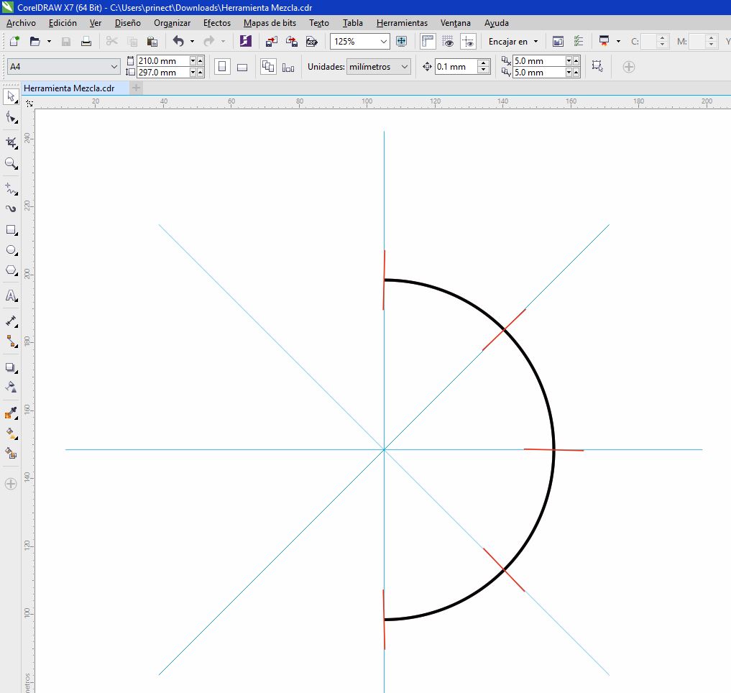Select the Polygon tool

tap(12, 270)
